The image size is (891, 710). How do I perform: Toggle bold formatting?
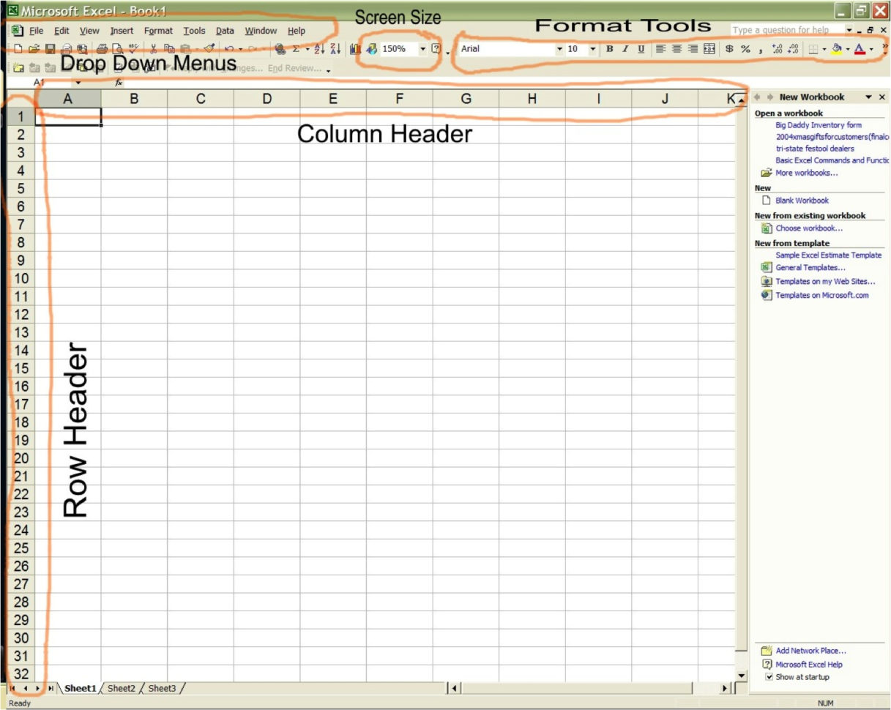(x=608, y=49)
